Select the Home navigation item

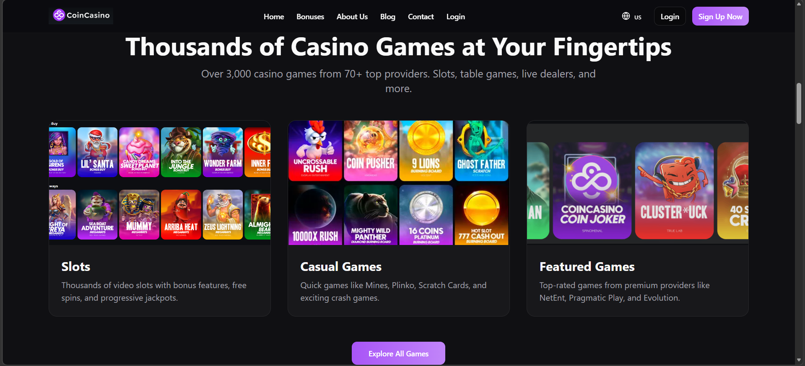(x=273, y=16)
